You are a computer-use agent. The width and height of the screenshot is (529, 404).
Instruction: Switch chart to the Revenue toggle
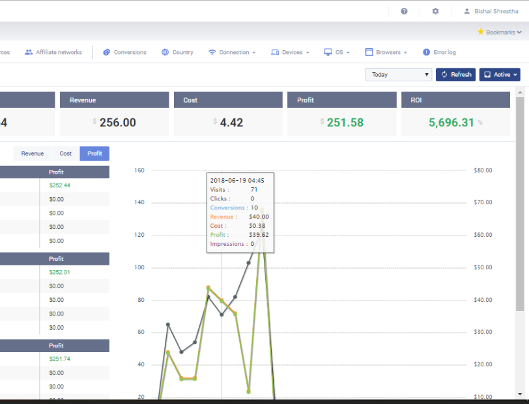coord(33,154)
